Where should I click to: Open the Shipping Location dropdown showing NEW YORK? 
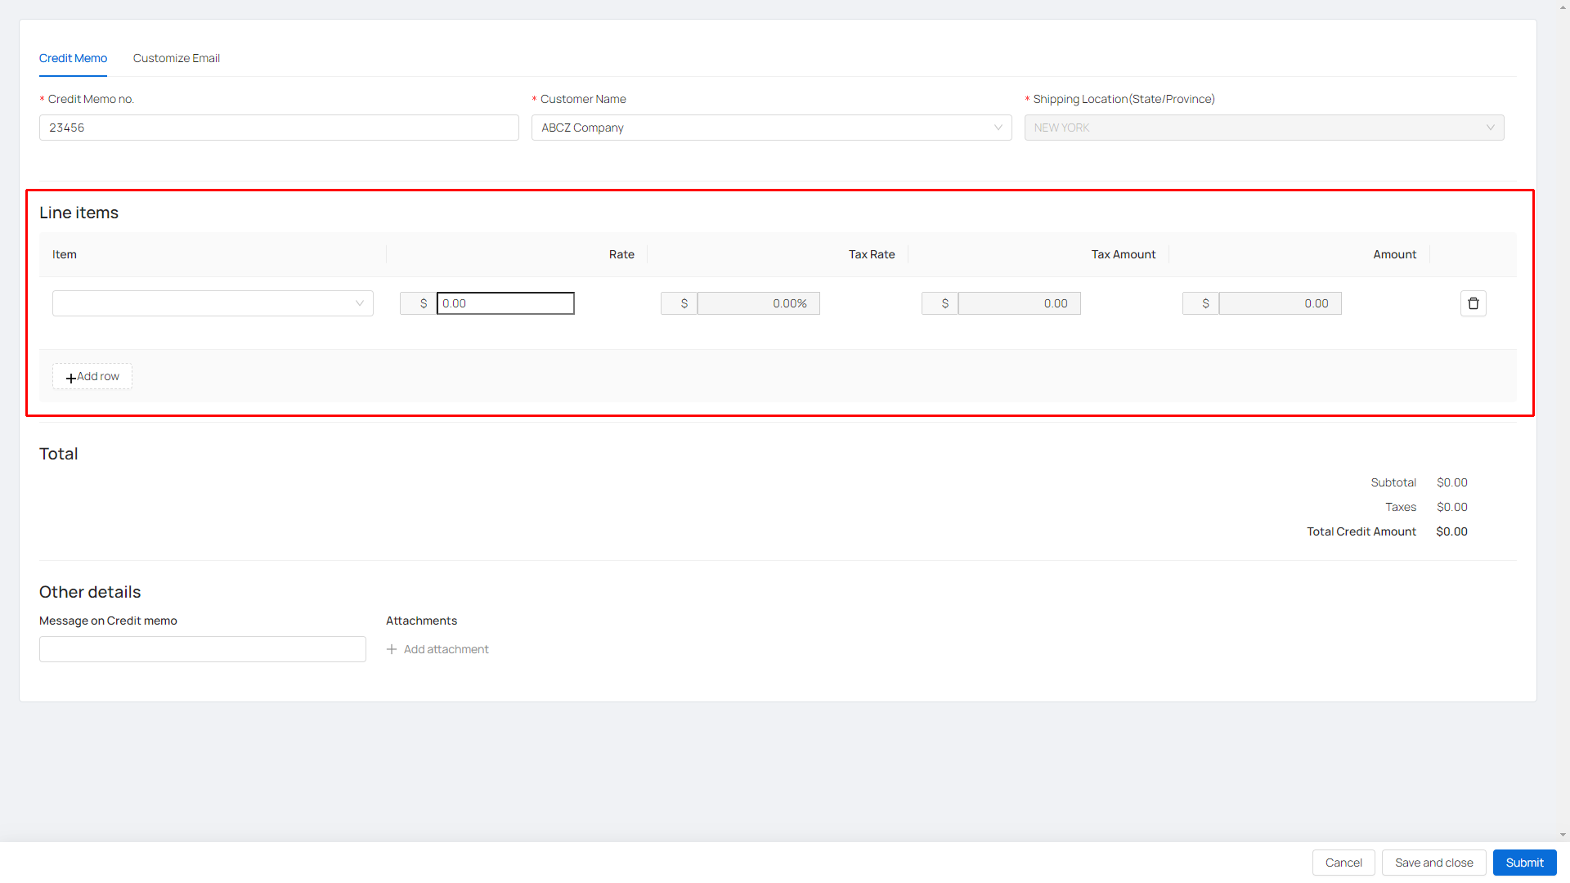coord(1263,128)
